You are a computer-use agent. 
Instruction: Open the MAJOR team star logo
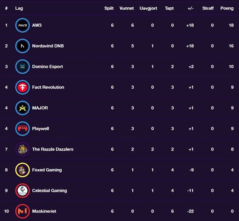[x=22, y=108]
